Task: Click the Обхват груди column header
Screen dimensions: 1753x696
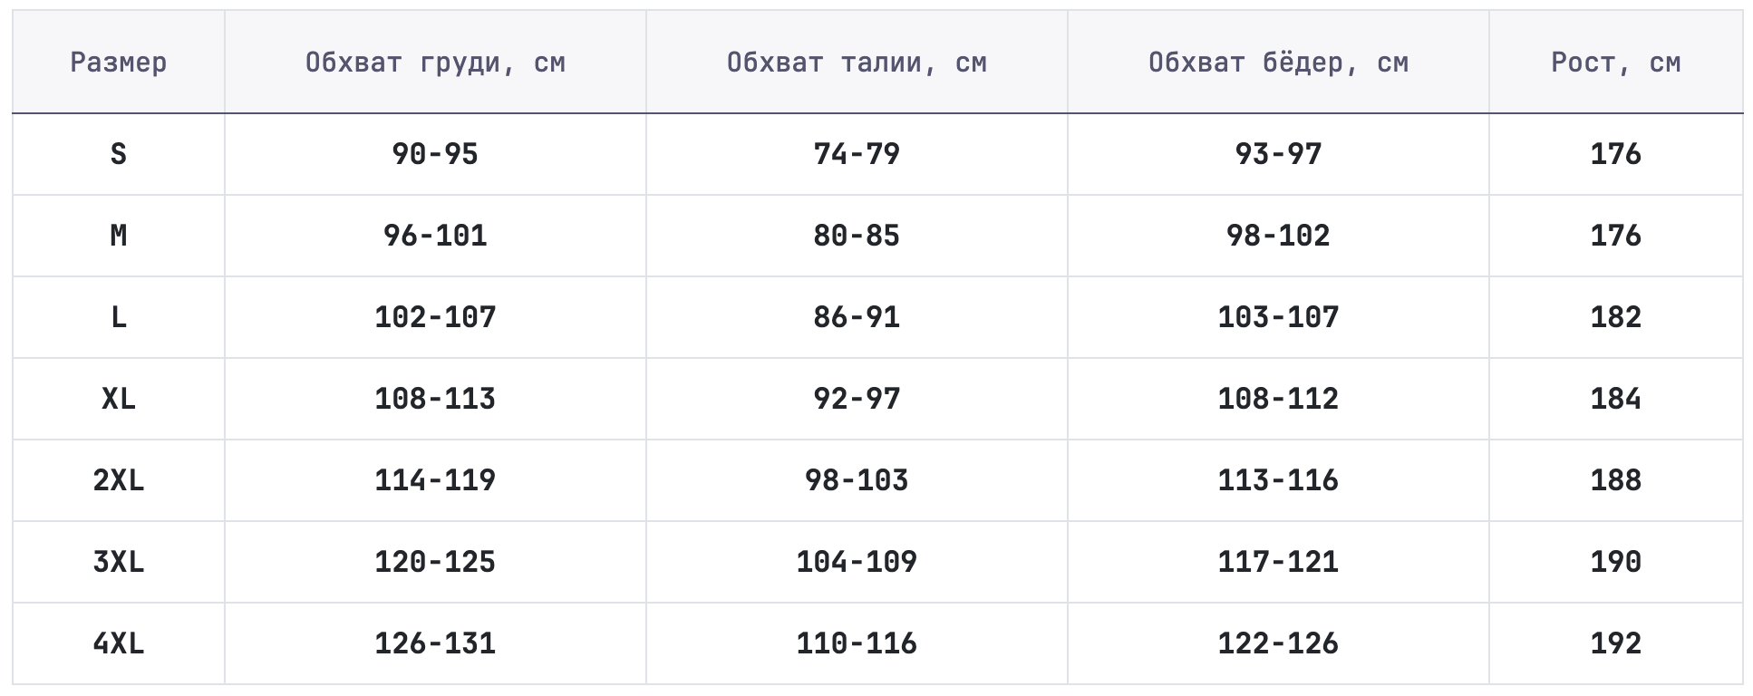Action: point(435,63)
